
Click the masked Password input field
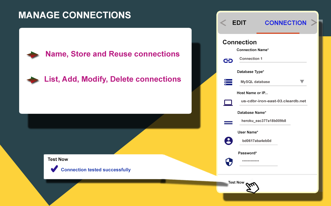point(258,161)
